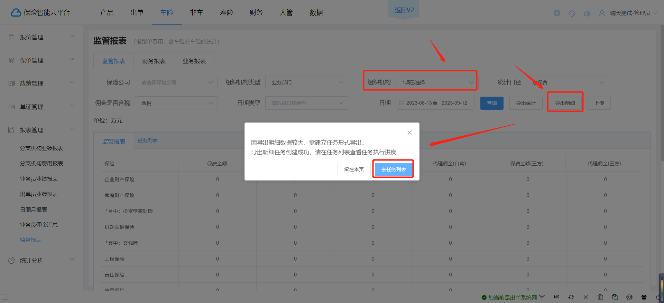This screenshot has height=303, width=664.
Task: Collapse the 报表管理 menu chevron
Action: coord(72,129)
